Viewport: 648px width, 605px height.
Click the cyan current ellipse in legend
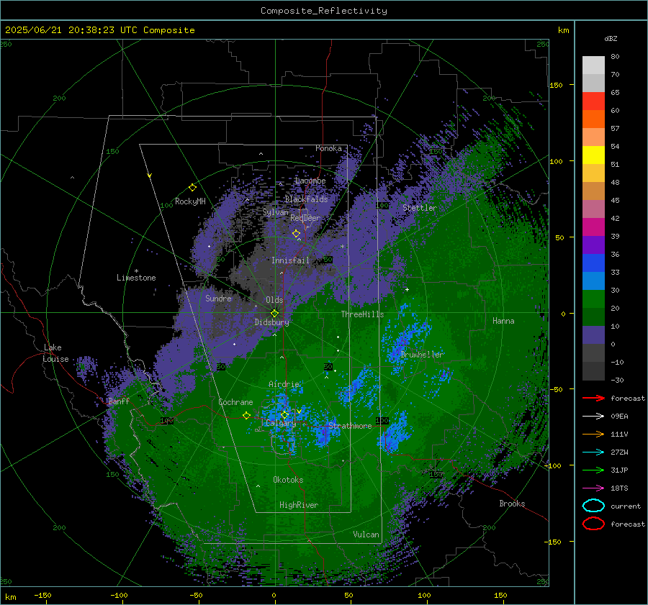pos(593,506)
